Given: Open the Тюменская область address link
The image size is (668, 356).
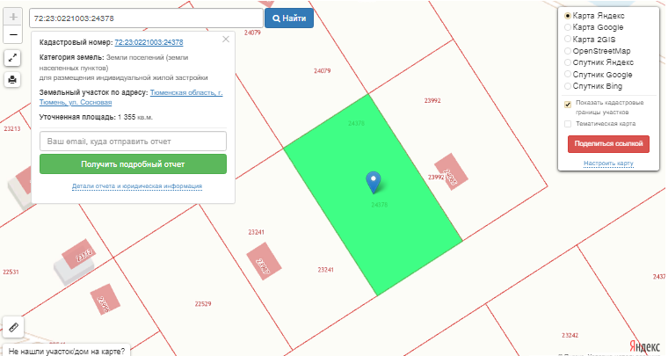Looking at the screenshot, I should [131, 97].
